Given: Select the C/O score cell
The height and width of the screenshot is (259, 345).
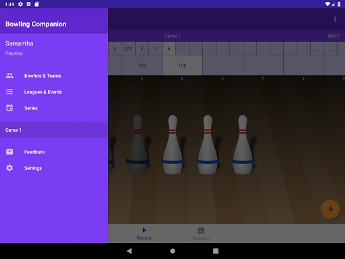Looking at the screenshot, I should [x=128, y=49].
